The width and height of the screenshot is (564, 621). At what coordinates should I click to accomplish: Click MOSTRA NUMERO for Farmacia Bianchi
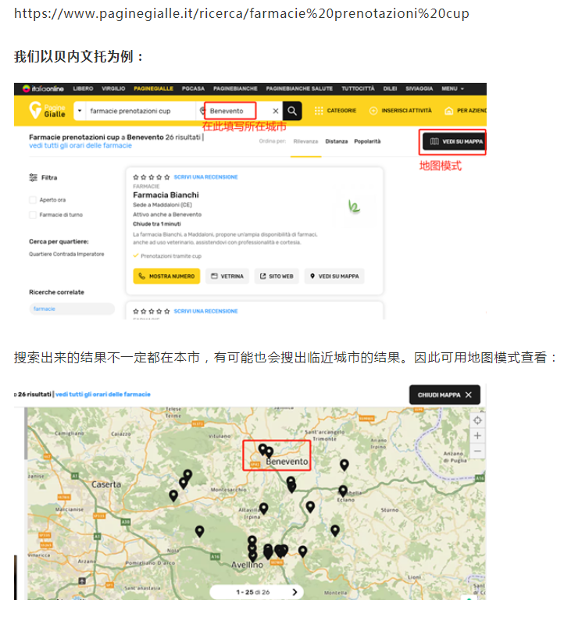click(166, 276)
